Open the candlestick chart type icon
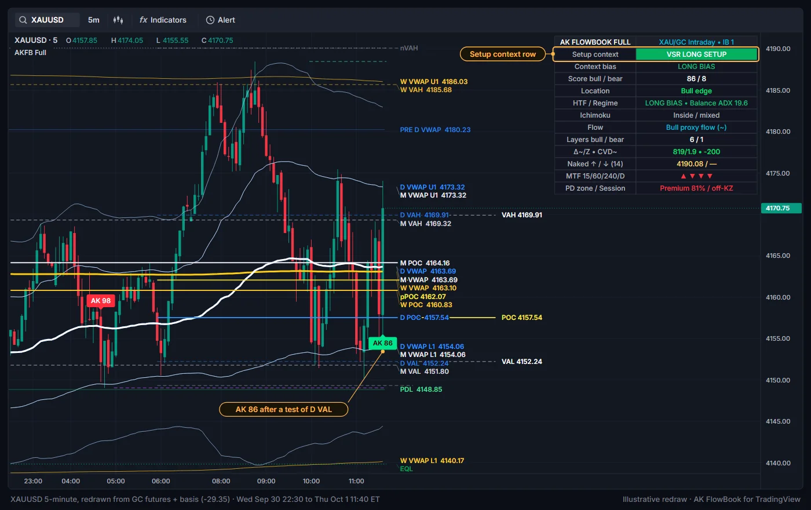The width and height of the screenshot is (811, 510). [118, 20]
